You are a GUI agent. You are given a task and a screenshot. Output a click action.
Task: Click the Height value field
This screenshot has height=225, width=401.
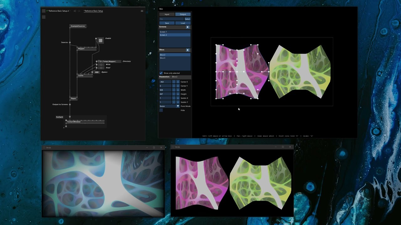click(165, 94)
